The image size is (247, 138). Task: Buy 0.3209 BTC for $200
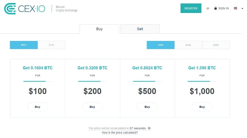pyautogui.click(x=92, y=107)
